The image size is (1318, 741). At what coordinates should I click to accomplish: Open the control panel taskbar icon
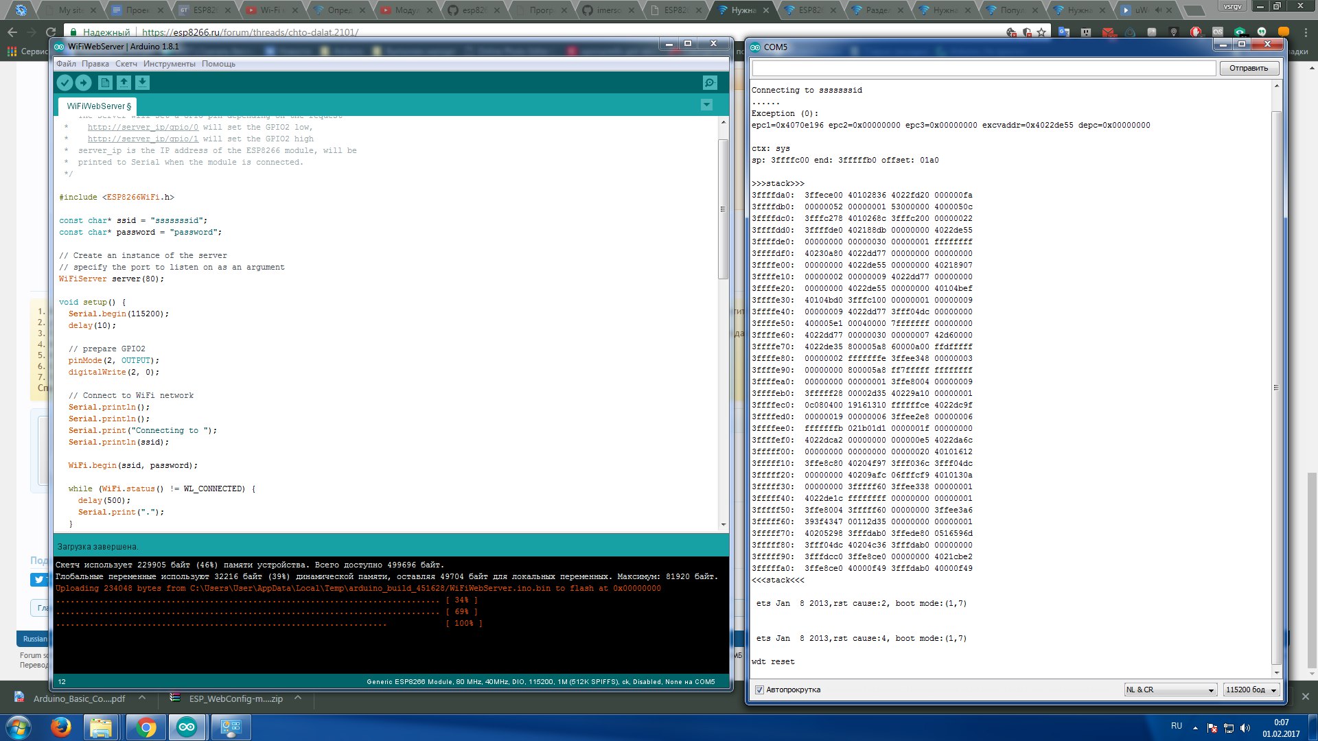pos(231,727)
